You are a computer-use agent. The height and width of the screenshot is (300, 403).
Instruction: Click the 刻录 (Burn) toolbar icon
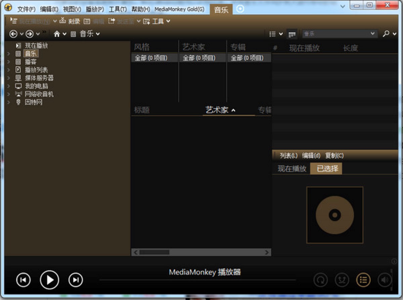click(62, 21)
